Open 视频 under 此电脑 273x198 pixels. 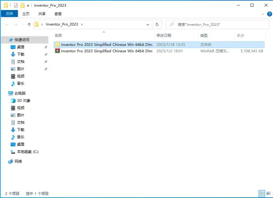tap(21, 108)
